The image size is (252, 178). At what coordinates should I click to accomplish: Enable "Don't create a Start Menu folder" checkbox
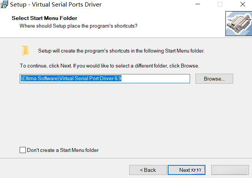(x=23, y=150)
